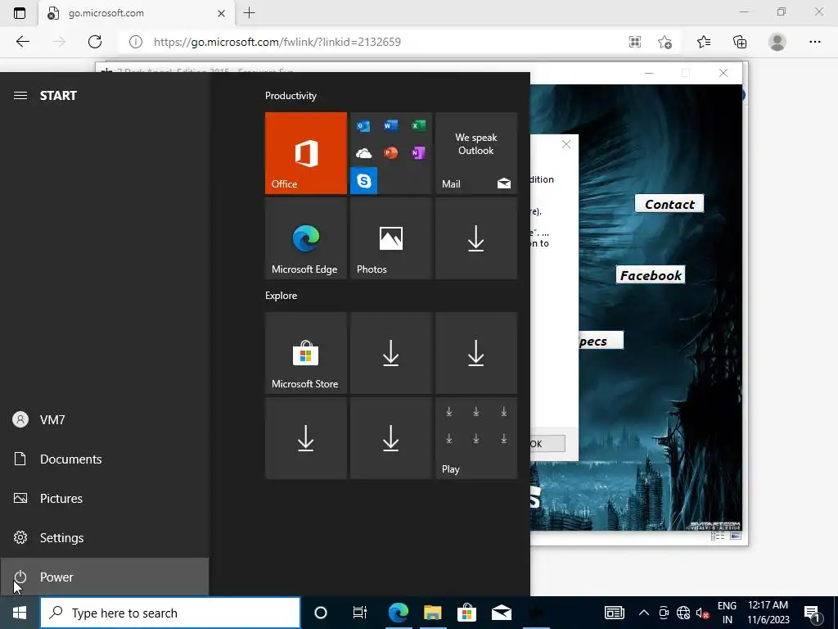Screen dimensions: 838x629
Task: Expand the Start menu hamburger
Action: click(x=20, y=96)
